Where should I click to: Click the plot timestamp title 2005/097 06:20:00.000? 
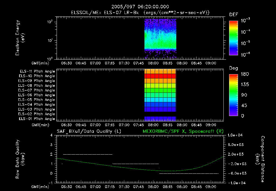(140, 7)
